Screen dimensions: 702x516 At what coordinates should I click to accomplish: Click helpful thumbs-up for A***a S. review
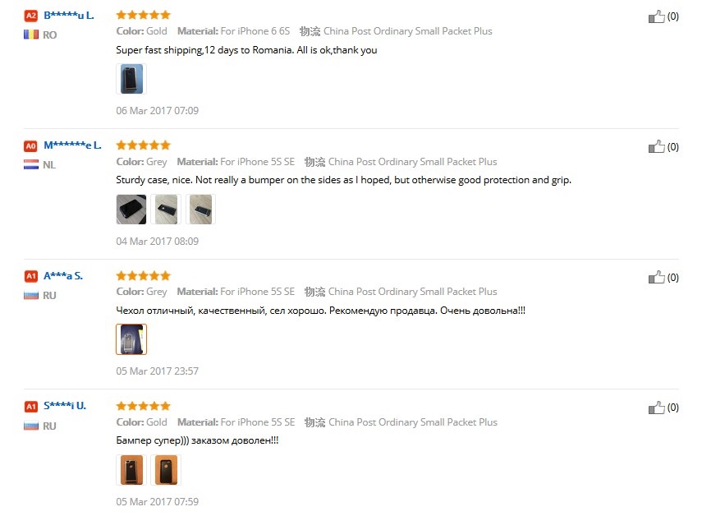657,278
